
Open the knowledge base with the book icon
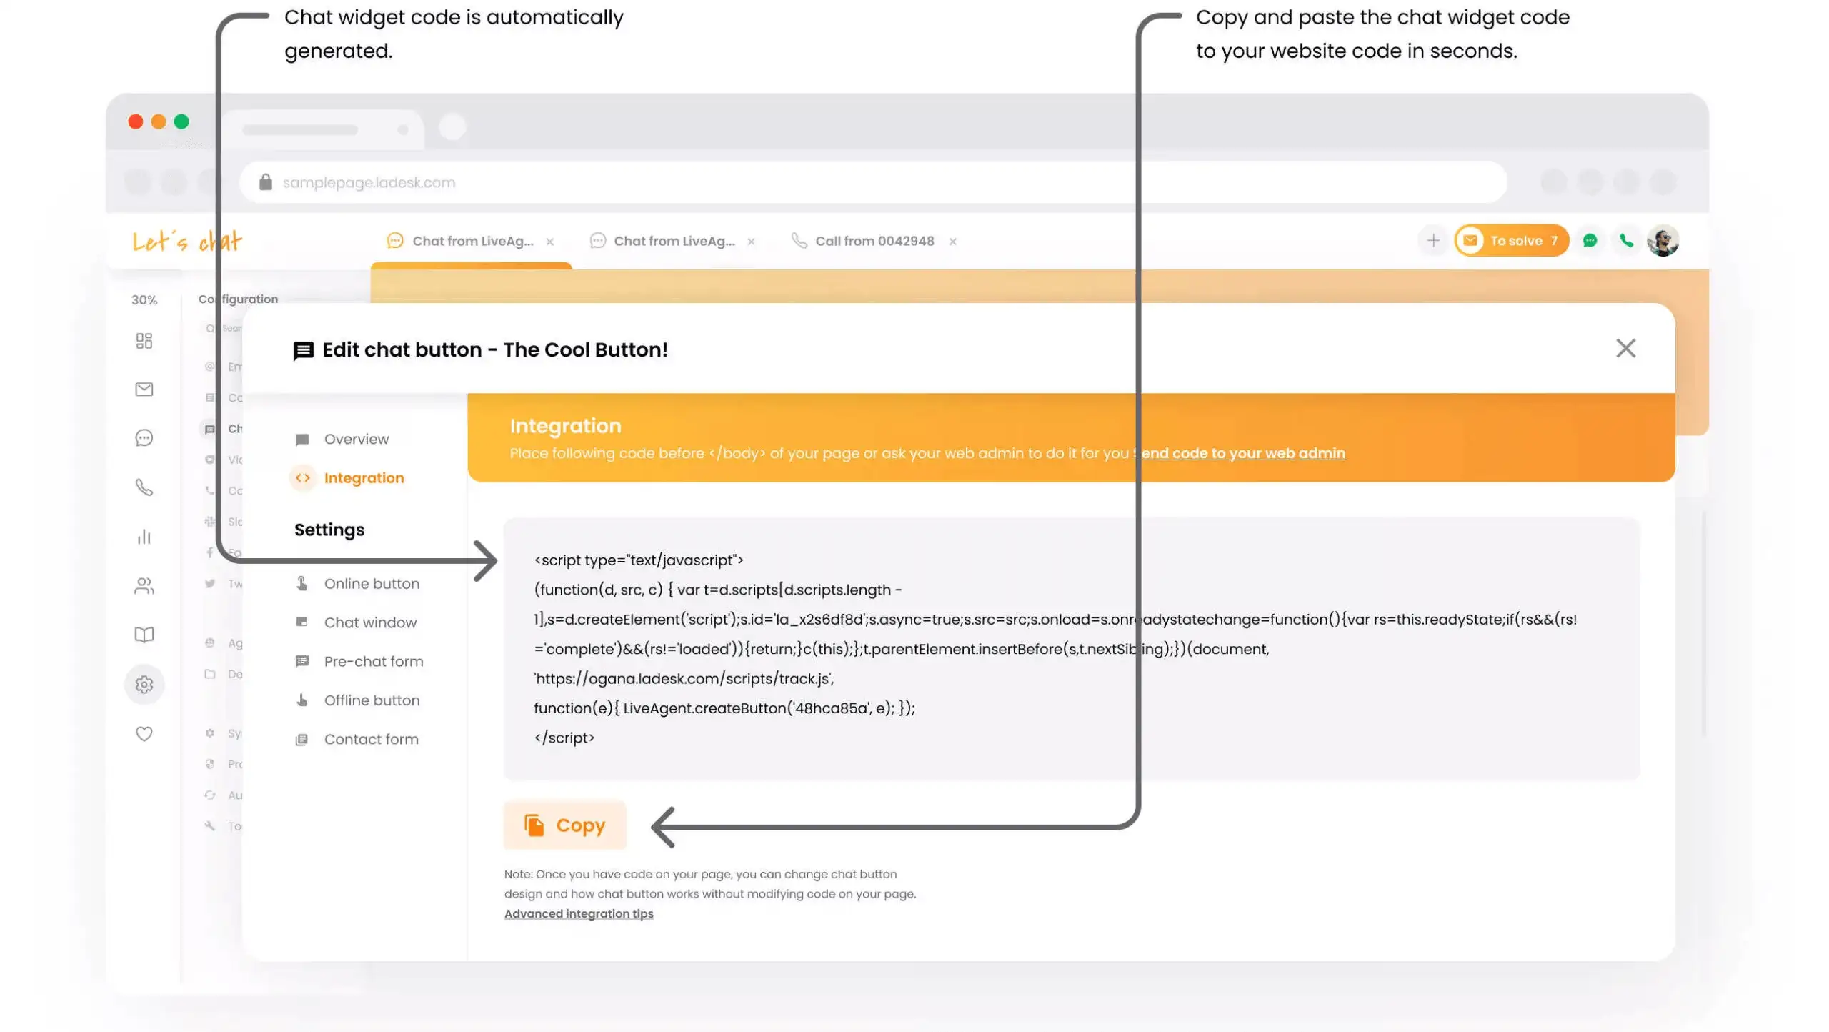tap(144, 634)
